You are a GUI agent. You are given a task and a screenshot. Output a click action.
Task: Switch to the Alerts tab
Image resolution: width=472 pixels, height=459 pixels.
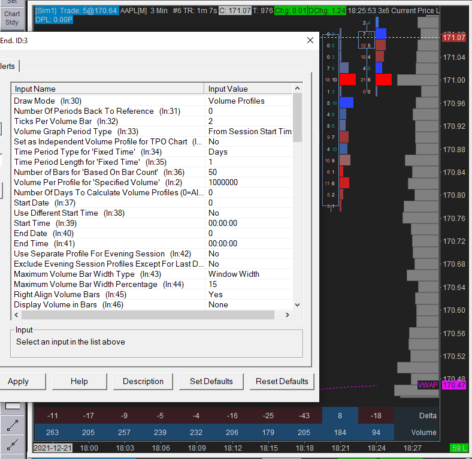coord(8,66)
